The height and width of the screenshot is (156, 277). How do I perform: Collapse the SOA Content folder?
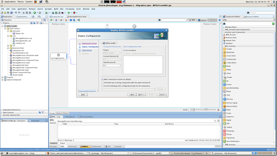coord(5,29)
